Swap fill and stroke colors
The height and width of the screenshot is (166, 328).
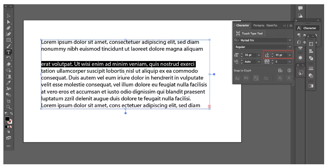coord(11,114)
